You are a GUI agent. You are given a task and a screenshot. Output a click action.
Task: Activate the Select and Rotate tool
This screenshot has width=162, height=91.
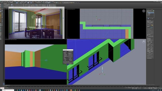18,3
